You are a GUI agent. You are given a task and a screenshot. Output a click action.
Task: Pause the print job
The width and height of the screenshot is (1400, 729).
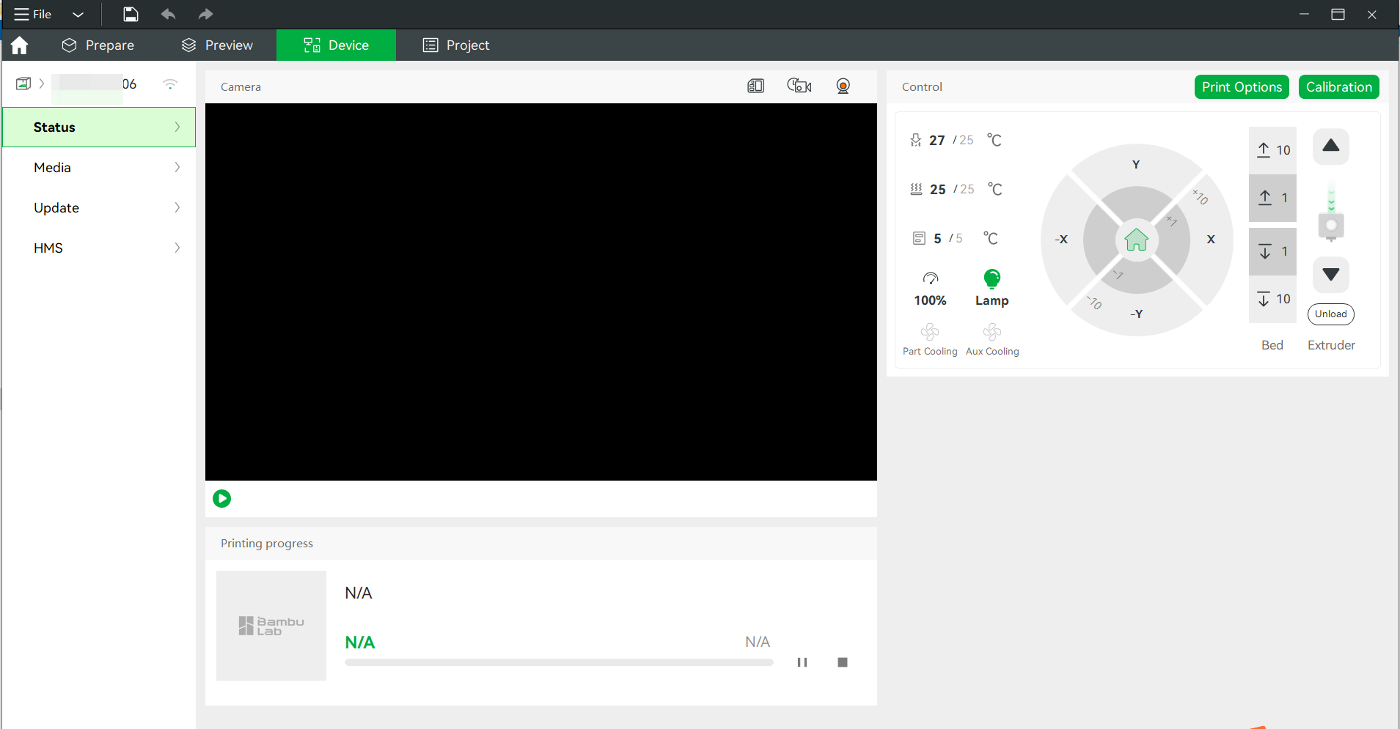[x=802, y=662]
